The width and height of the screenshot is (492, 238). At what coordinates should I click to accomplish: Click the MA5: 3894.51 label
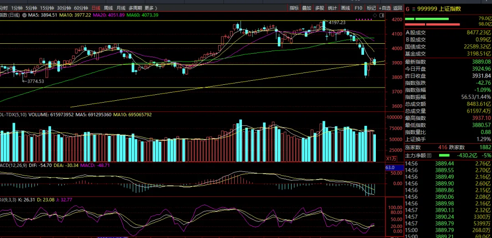[x=43, y=15]
